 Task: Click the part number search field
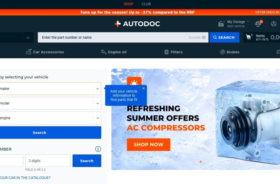click(x=123, y=37)
